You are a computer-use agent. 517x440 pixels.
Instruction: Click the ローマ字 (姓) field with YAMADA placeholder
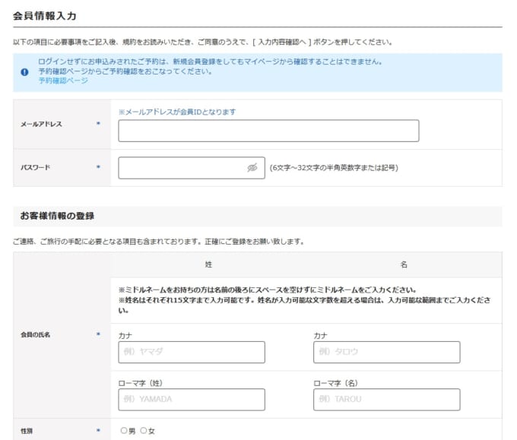(192, 400)
